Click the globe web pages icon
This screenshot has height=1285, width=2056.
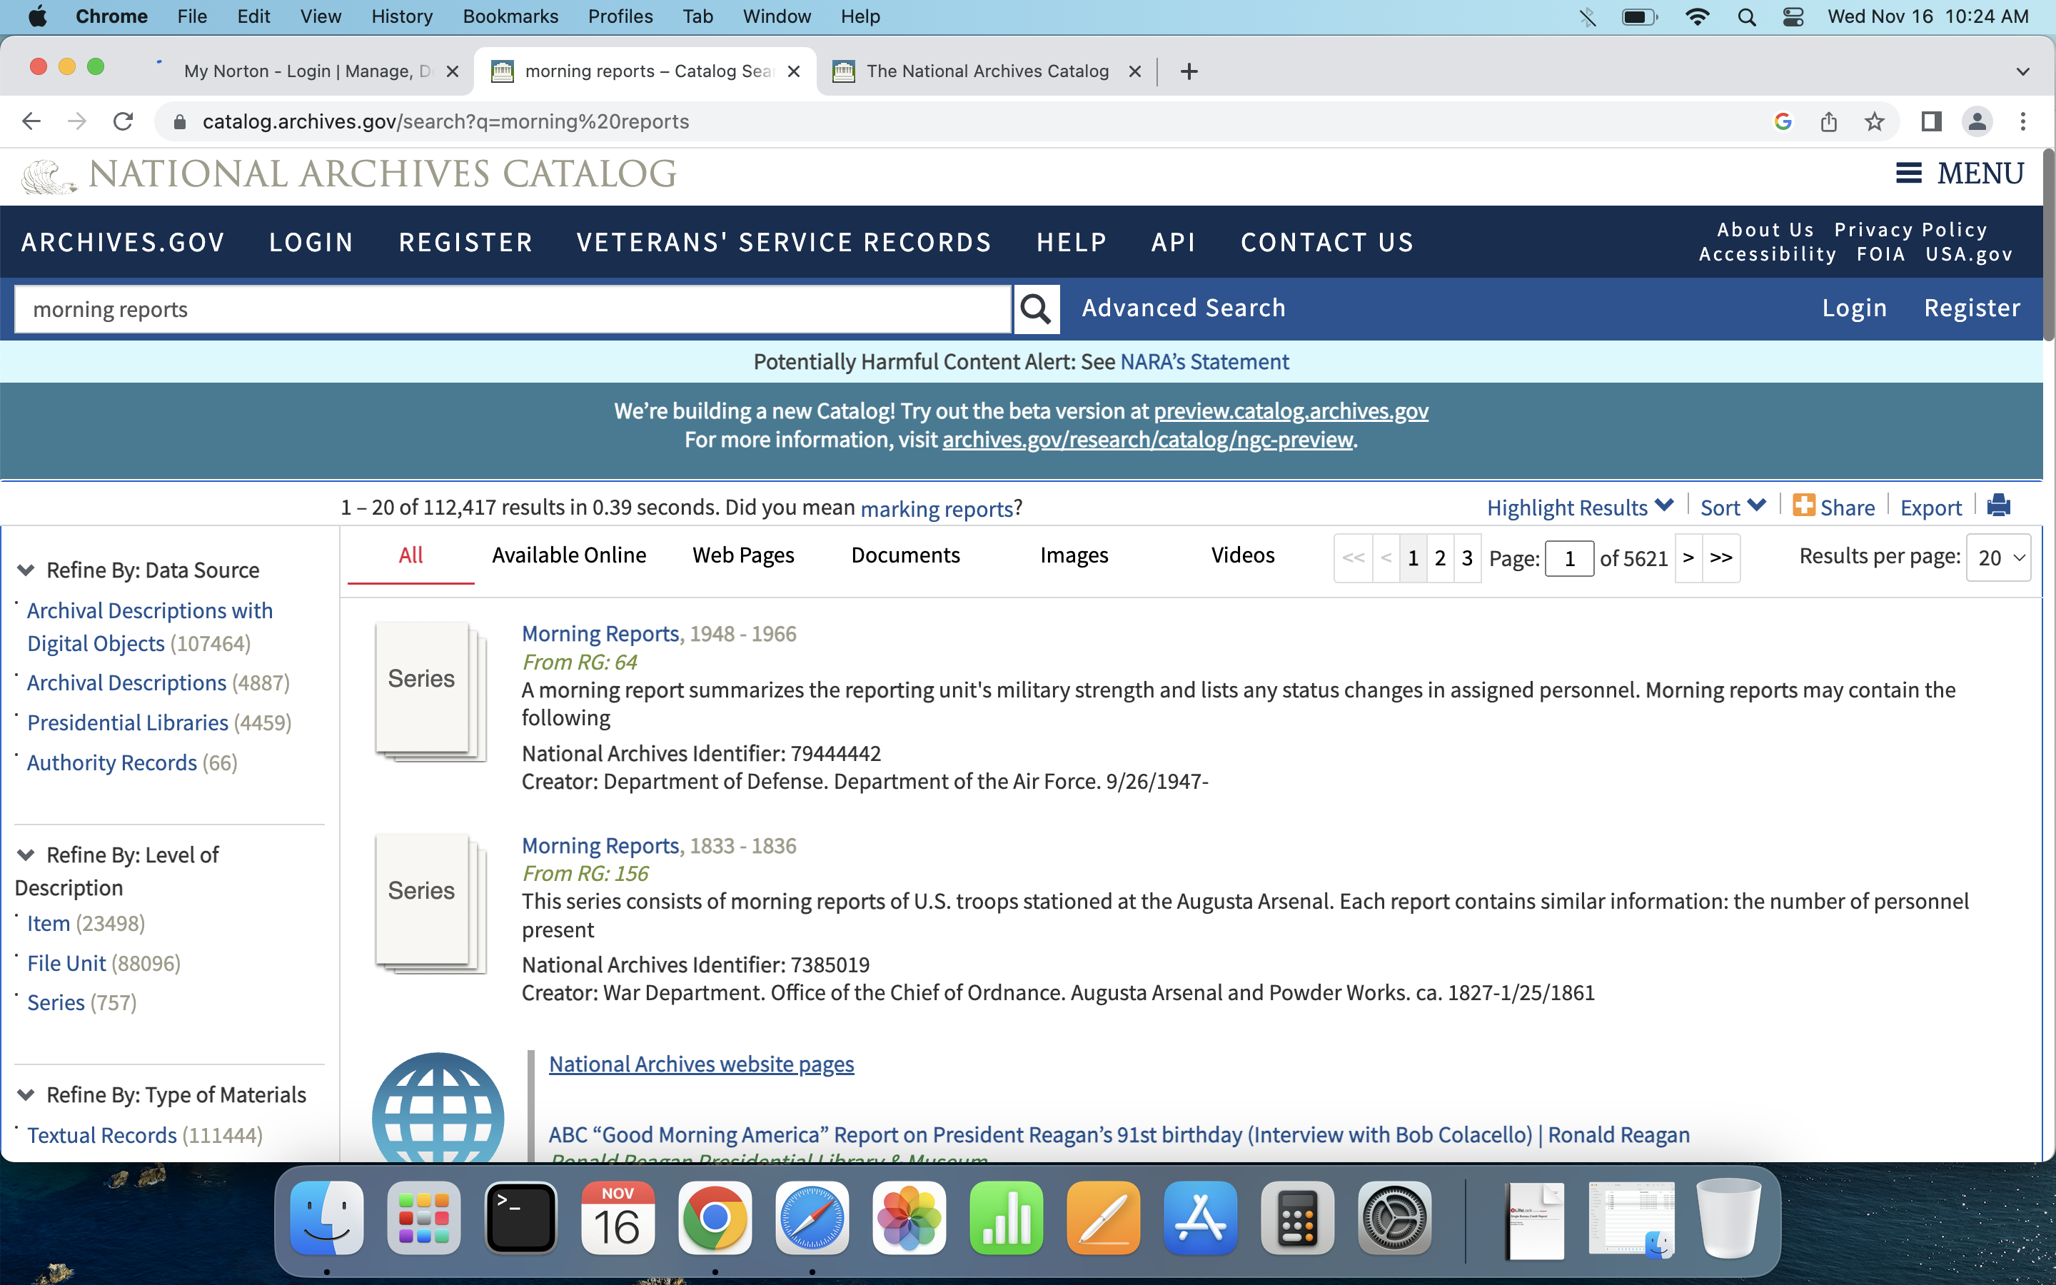click(x=438, y=1111)
